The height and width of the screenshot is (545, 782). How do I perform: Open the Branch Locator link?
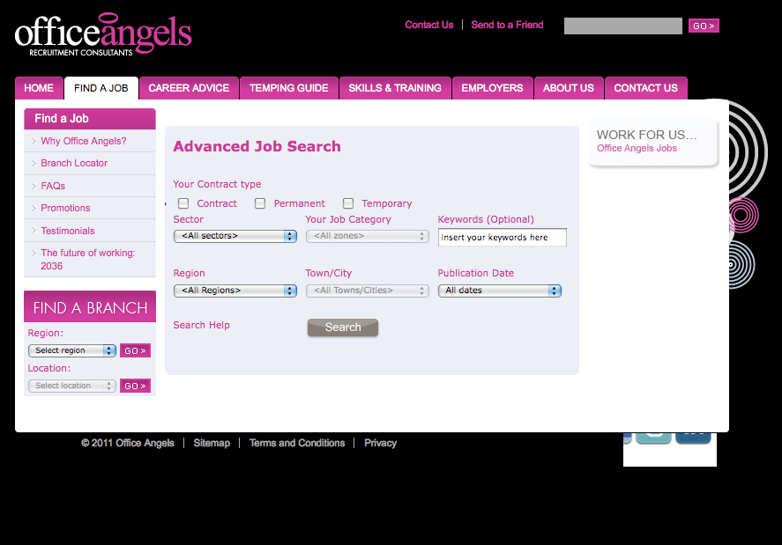[x=73, y=163]
